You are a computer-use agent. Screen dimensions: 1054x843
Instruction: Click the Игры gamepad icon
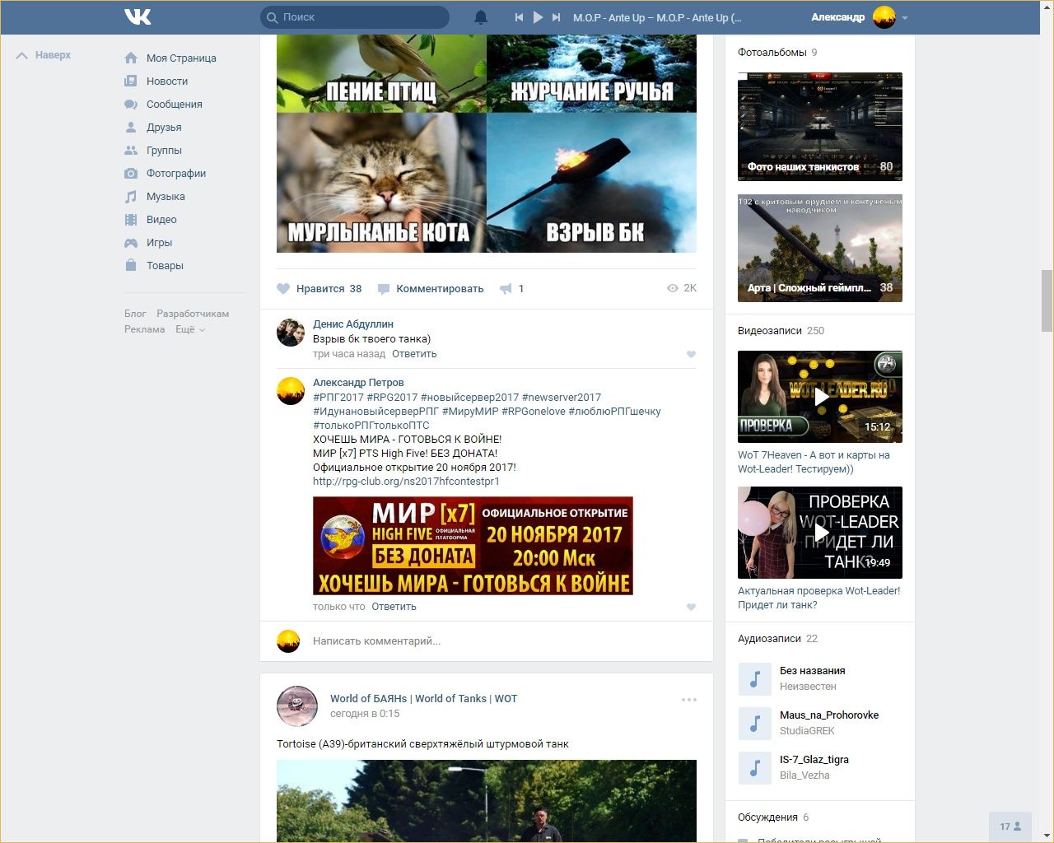tap(131, 243)
